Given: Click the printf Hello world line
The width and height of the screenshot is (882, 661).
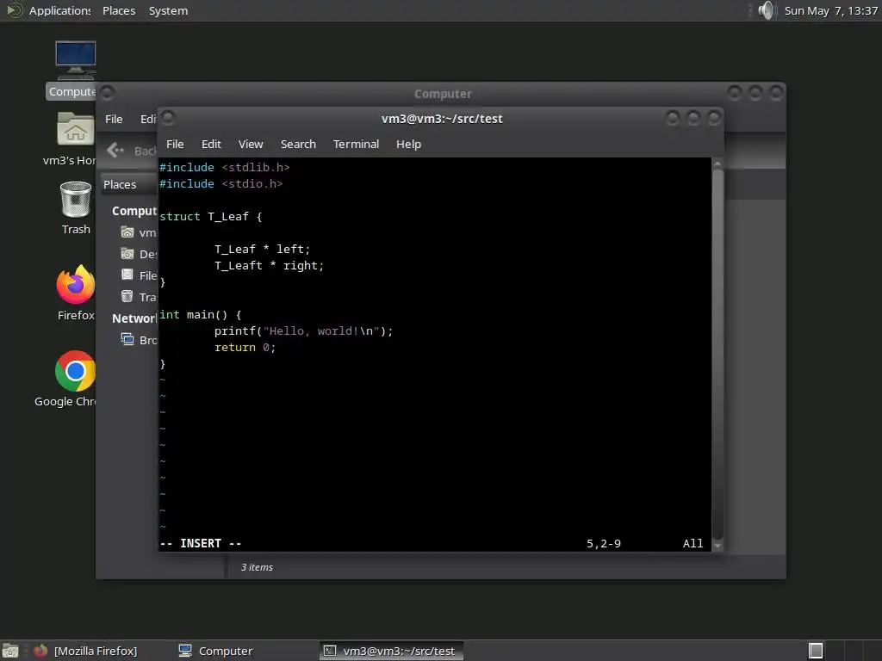Looking at the screenshot, I should coord(303,331).
